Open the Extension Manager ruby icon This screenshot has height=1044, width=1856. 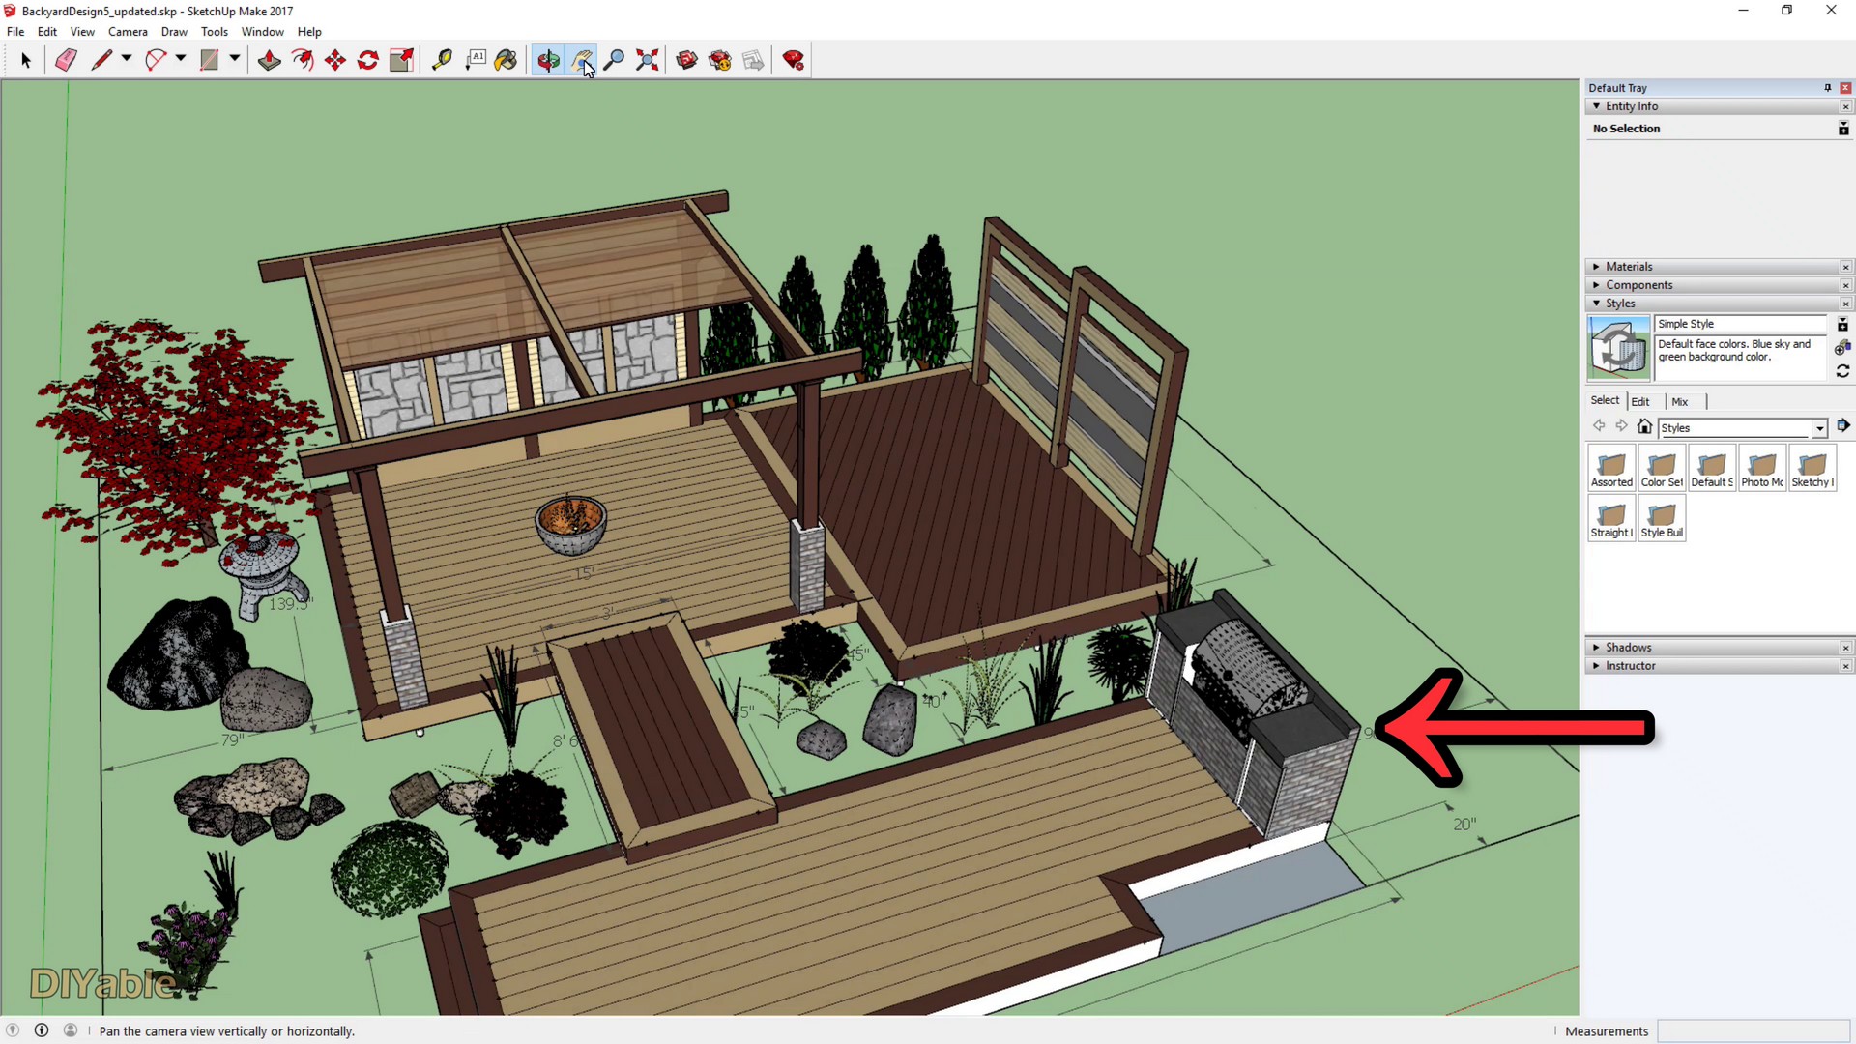click(x=794, y=60)
